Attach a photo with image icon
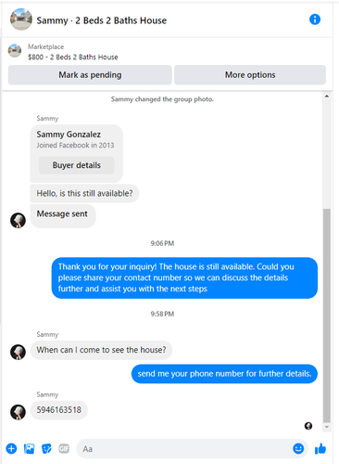Image resolution: width=339 pixels, height=464 pixels. [30, 448]
